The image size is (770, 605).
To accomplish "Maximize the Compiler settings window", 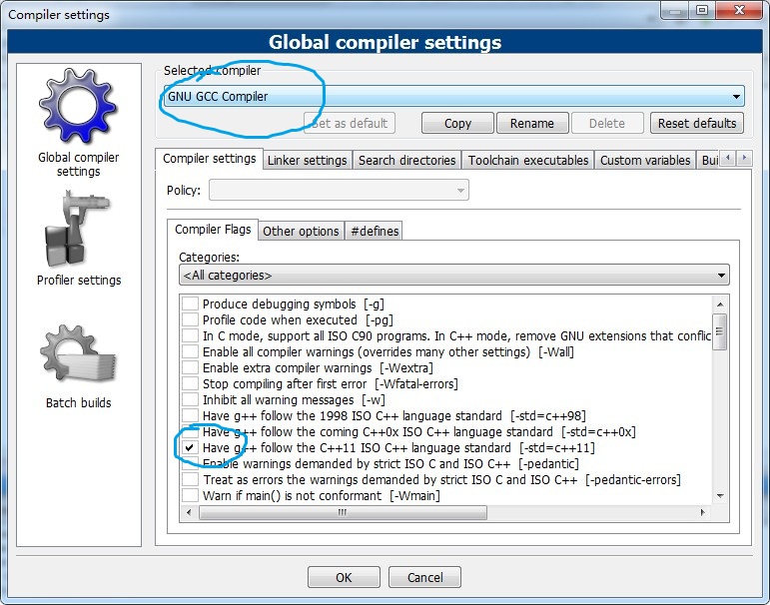I will [x=702, y=10].
